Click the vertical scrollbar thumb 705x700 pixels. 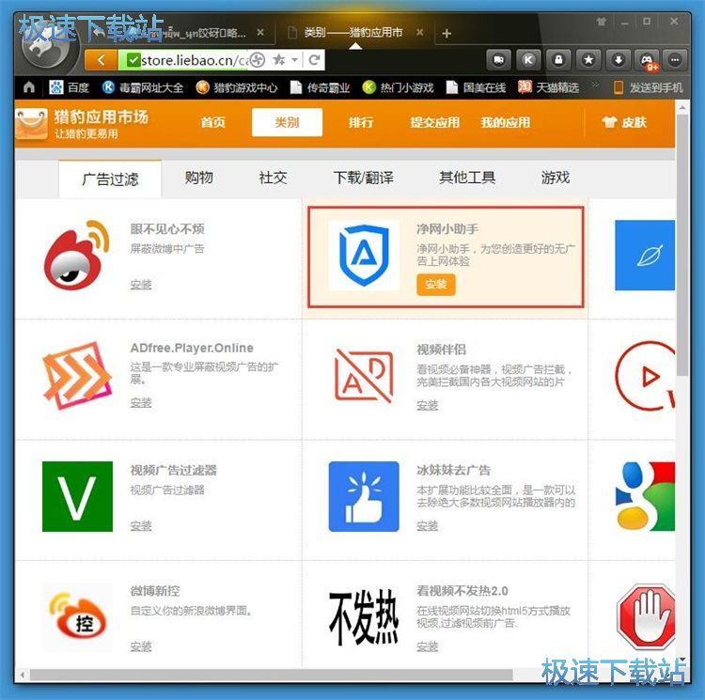pyautogui.click(x=682, y=245)
